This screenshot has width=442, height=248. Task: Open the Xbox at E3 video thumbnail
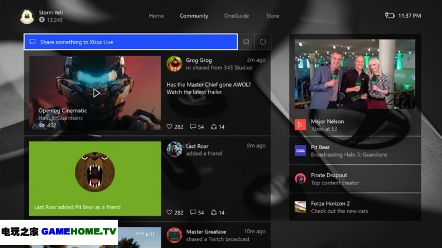[x=355, y=74]
